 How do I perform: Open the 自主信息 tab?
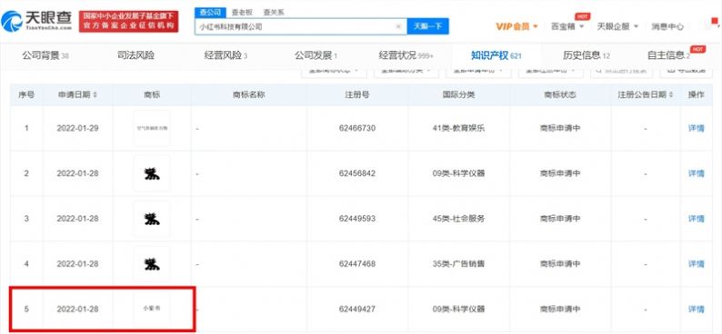(x=668, y=56)
